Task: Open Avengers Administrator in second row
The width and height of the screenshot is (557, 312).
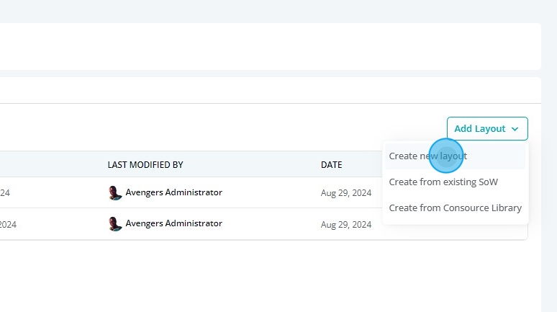Action: click(173, 223)
